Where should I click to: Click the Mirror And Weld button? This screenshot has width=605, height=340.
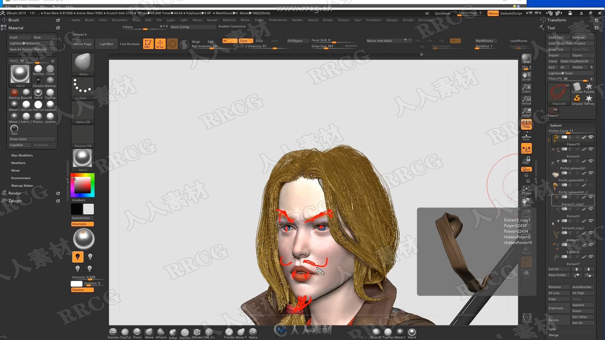(x=379, y=40)
